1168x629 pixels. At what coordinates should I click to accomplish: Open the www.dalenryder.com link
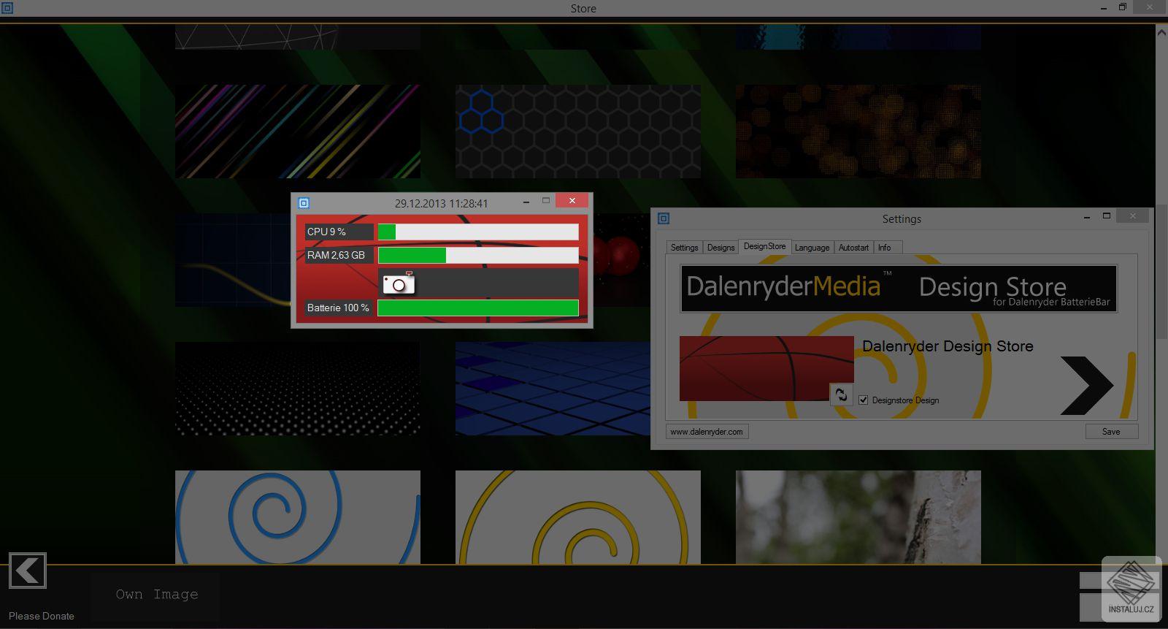coord(707,432)
